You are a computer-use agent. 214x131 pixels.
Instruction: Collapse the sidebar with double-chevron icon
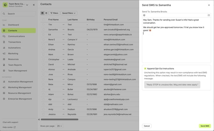(x=34, y=5)
